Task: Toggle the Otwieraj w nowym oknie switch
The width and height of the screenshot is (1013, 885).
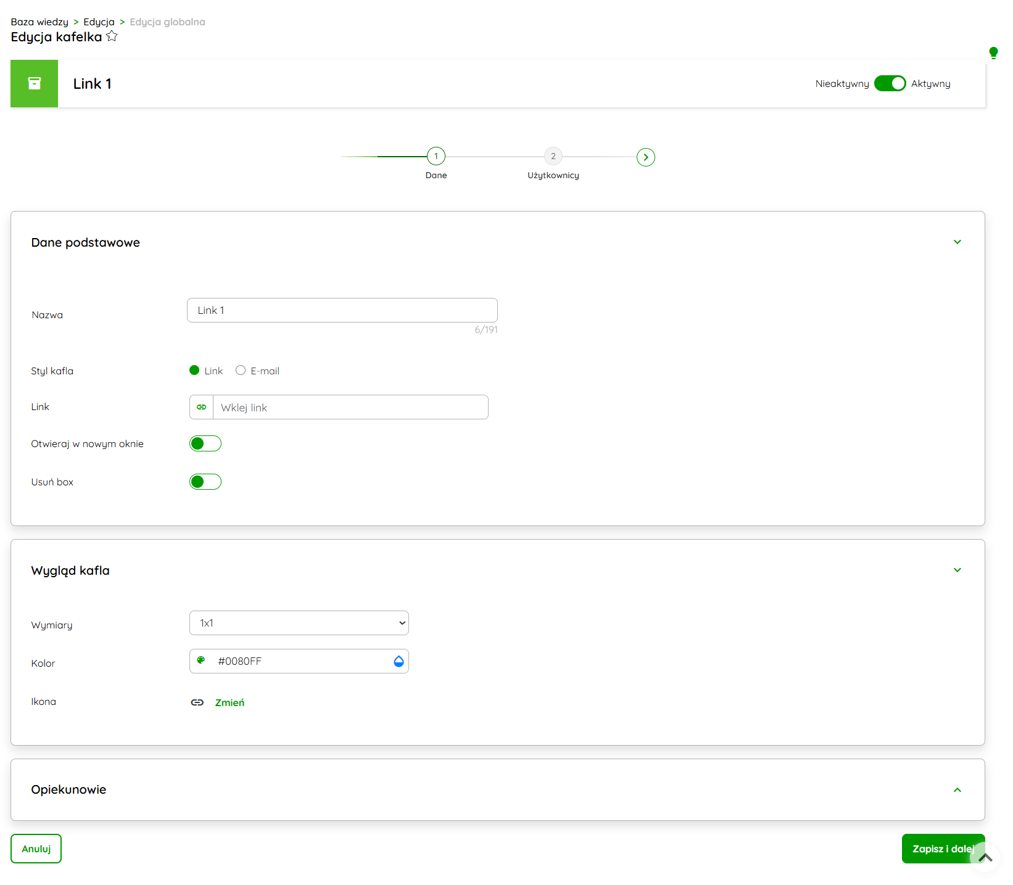Action: tap(205, 443)
